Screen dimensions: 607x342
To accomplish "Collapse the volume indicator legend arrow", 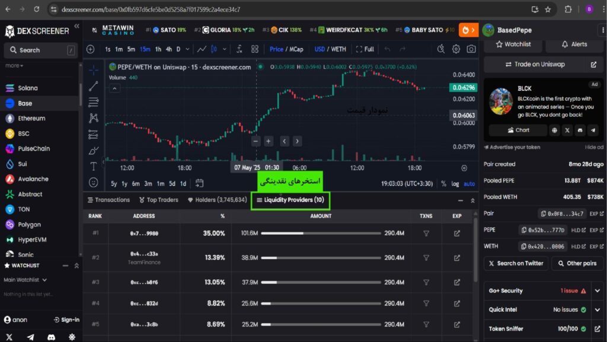I will [114, 88].
